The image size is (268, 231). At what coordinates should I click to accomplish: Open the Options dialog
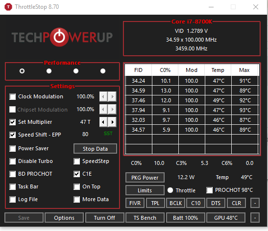[x=64, y=218]
